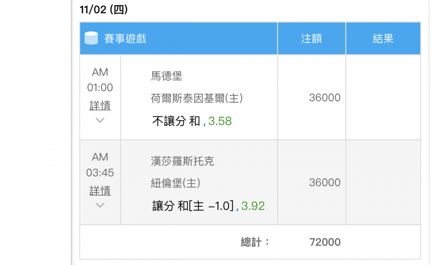
Task: Click the 讓分 和[主 -1.0] bet text
Action: (x=193, y=206)
